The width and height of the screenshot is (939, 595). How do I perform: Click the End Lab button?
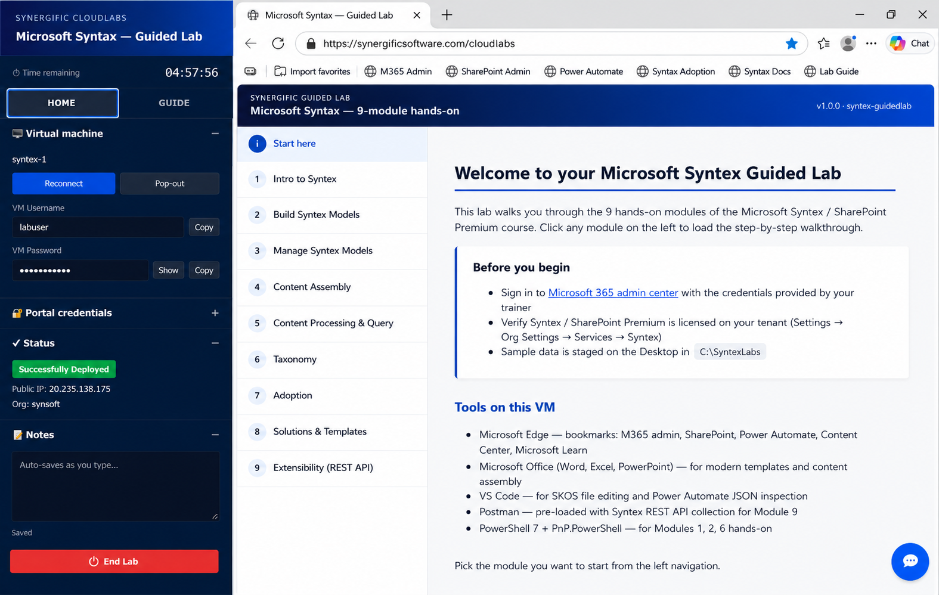coord(114,562)
